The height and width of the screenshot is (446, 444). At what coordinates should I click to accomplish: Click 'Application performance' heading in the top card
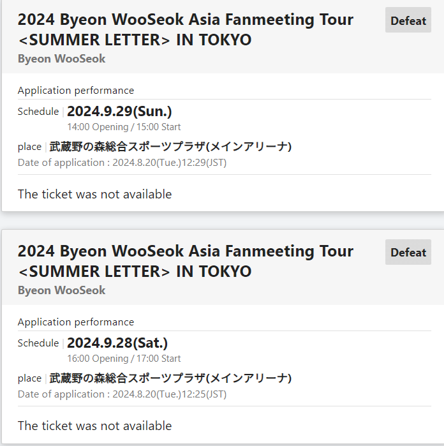click(x=76, y=91)
